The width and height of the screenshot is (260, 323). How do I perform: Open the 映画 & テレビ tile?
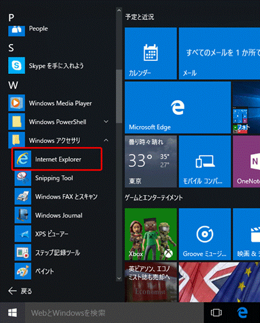(x=247, y=234)
